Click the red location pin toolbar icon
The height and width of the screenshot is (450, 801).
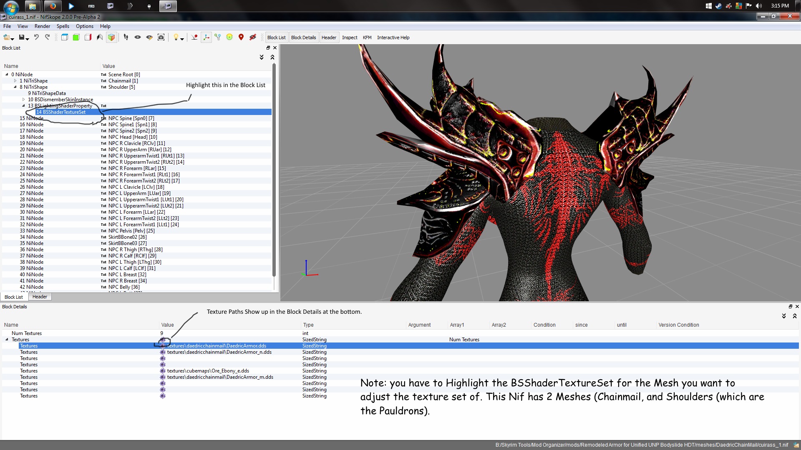pyautogui.click(x=241, y=37)
